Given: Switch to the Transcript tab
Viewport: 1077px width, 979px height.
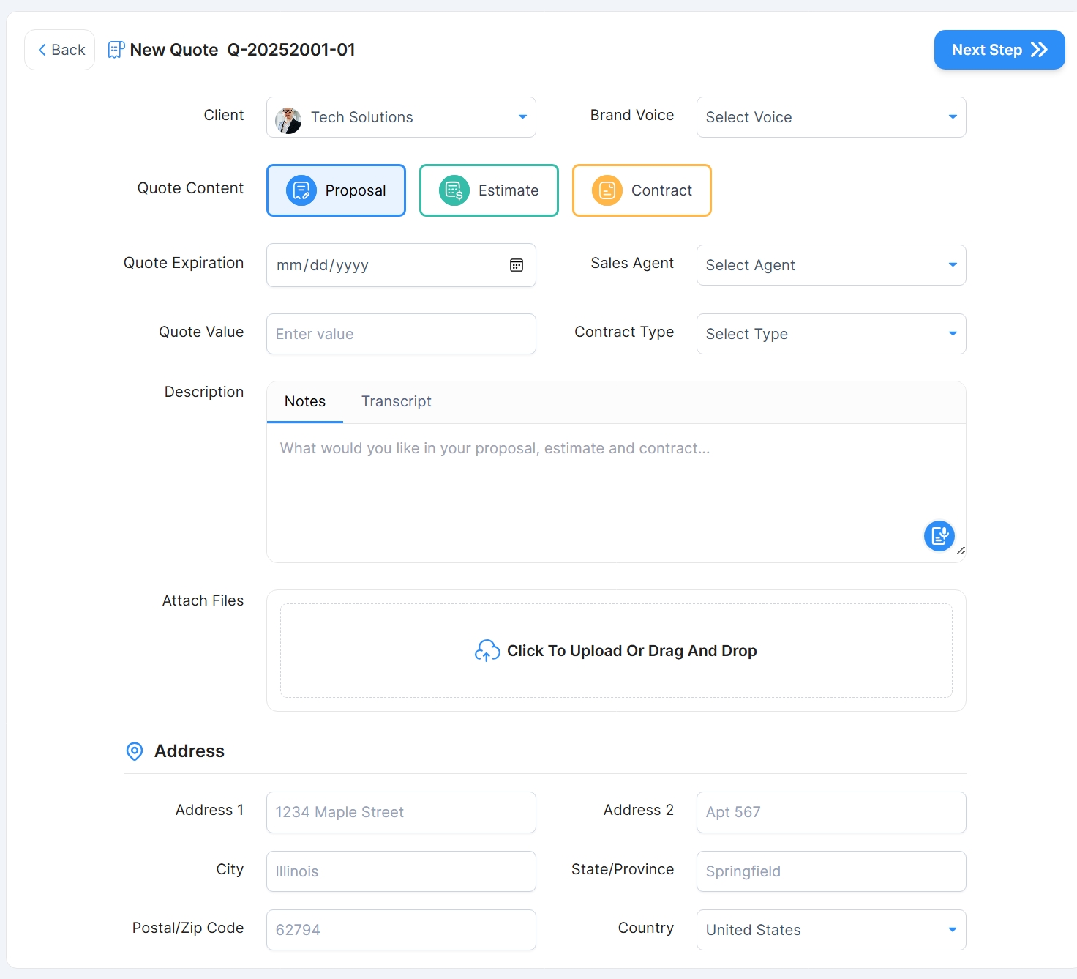Looking at the screenshot, I should click(396, 401).
